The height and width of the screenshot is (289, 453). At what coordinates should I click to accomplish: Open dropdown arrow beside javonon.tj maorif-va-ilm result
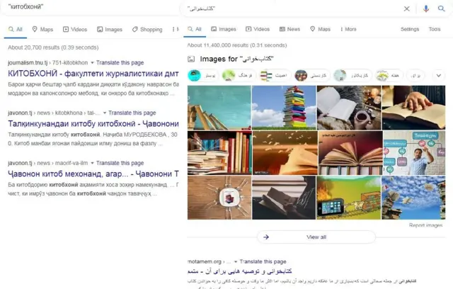click(x=92, y=164)
